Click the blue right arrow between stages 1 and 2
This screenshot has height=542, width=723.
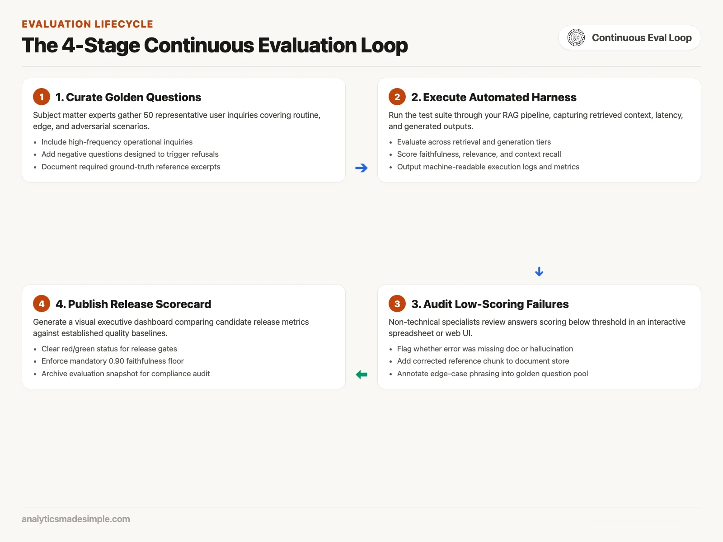(361, 168)
